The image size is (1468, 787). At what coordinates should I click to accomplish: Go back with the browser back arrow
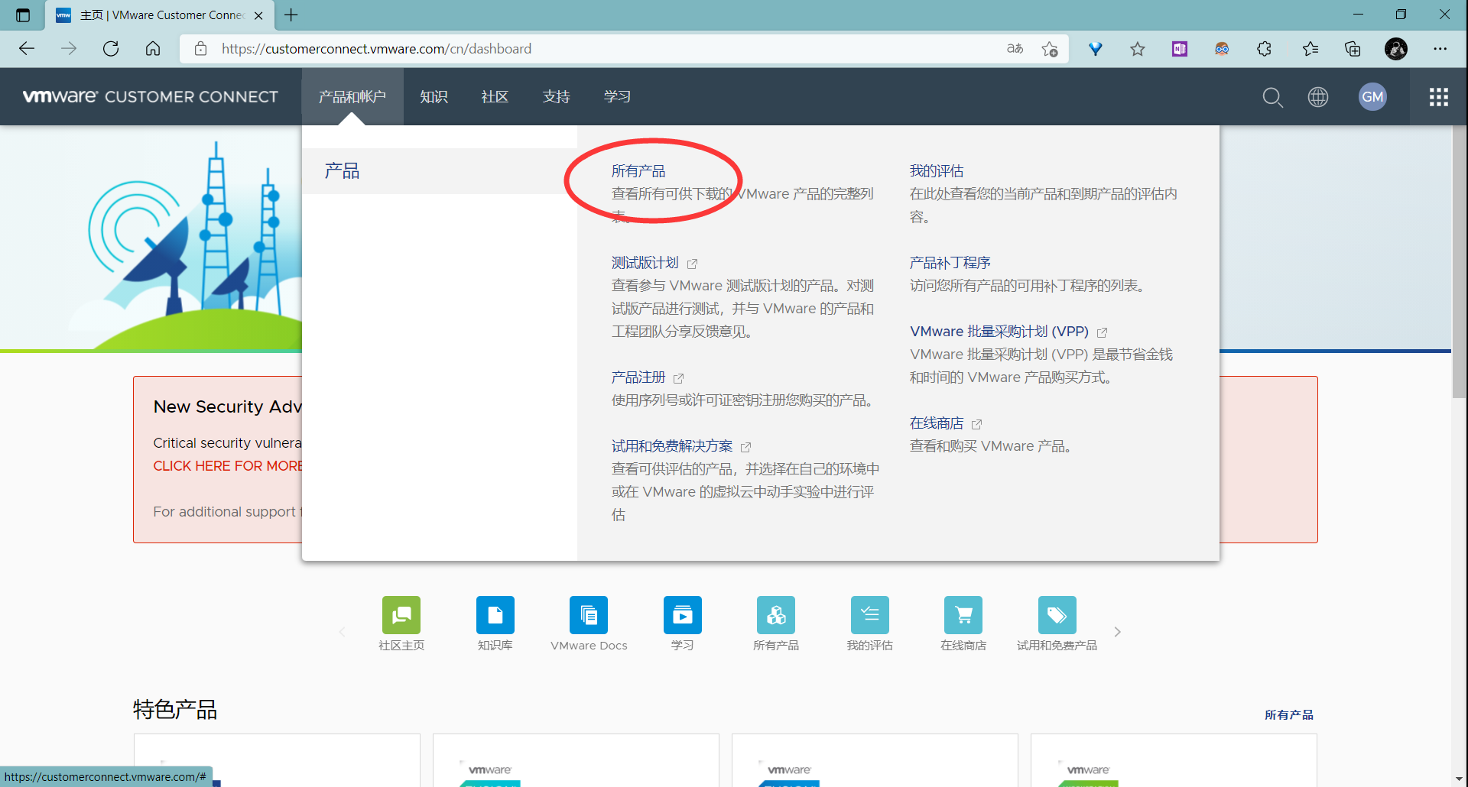click(27, 49)
